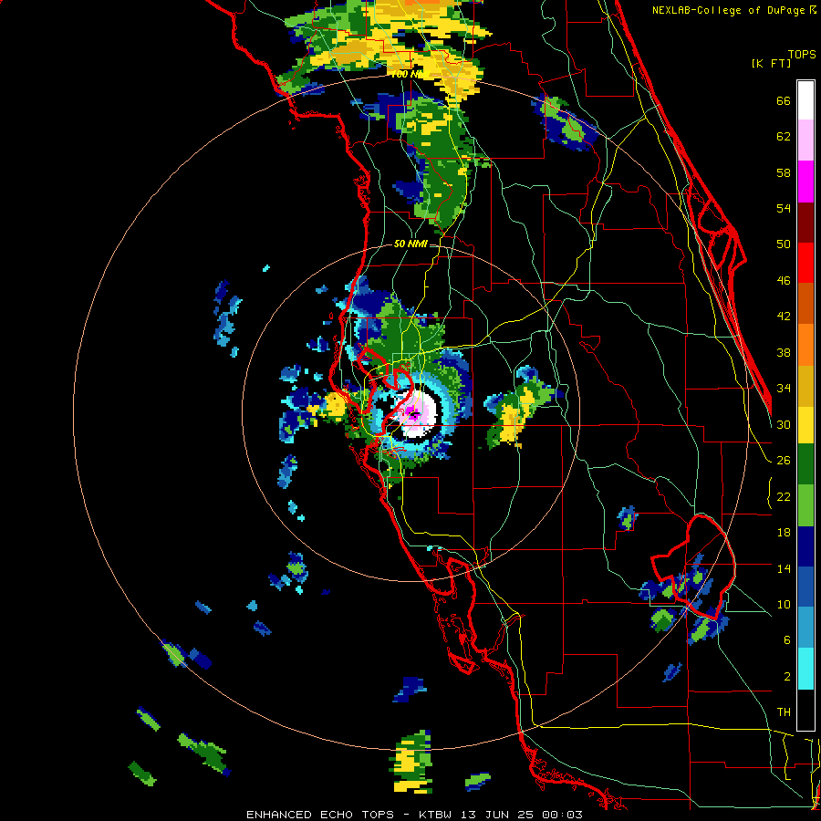Select the dark maroon legend swatch
The width and height of the screenshot is (821, 821).
[805, 222]
